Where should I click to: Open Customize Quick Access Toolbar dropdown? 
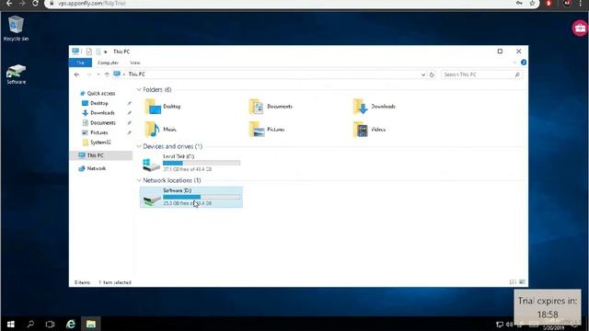click(106, 51)
